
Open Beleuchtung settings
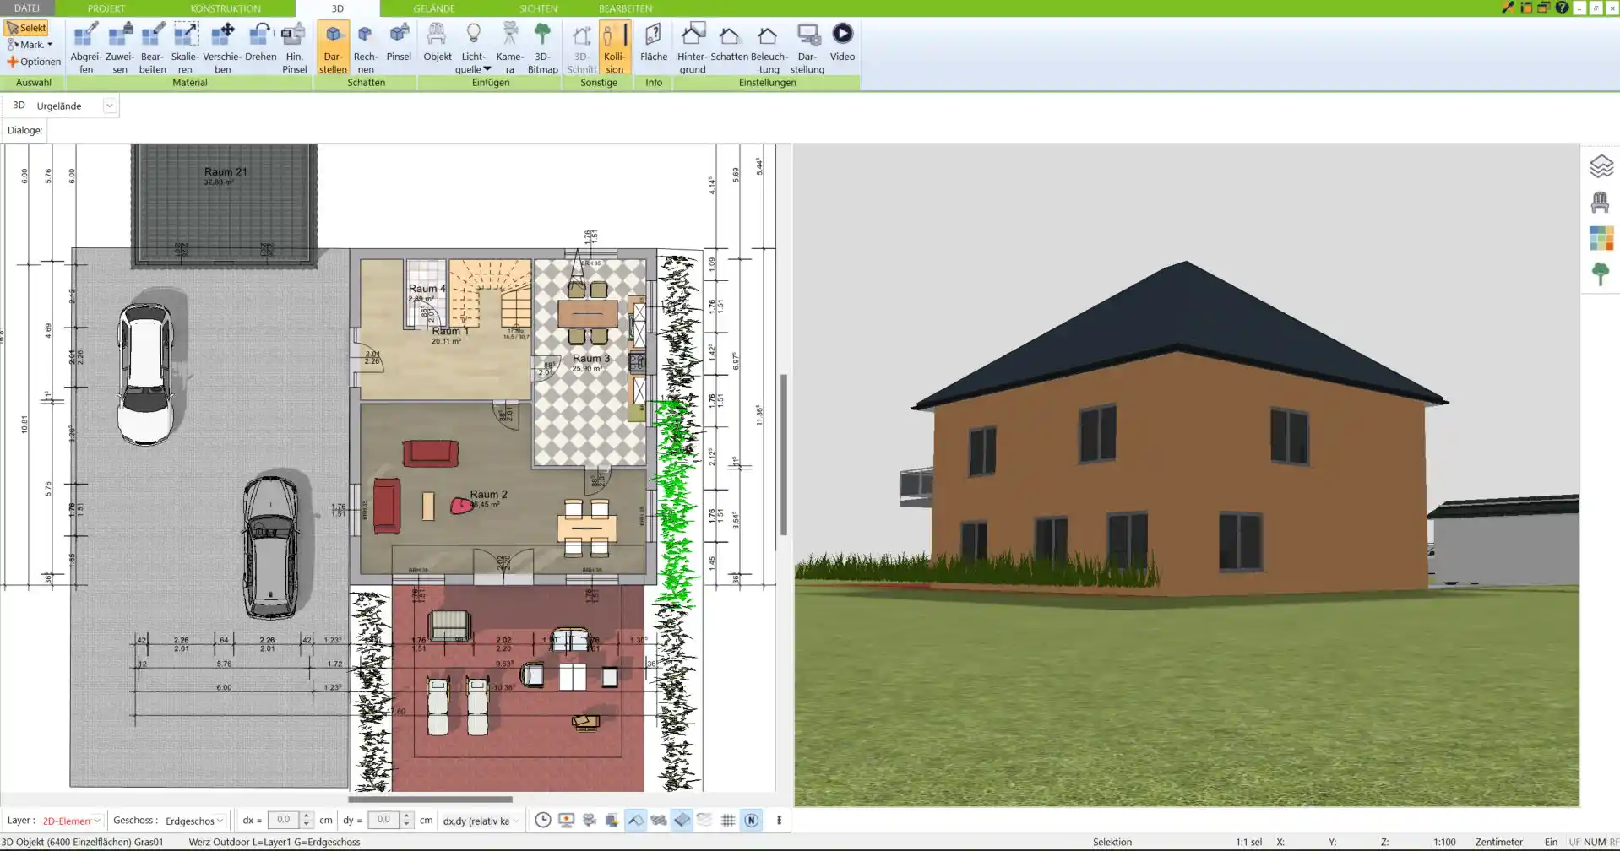pyautogui.click(x=769, y=48)
